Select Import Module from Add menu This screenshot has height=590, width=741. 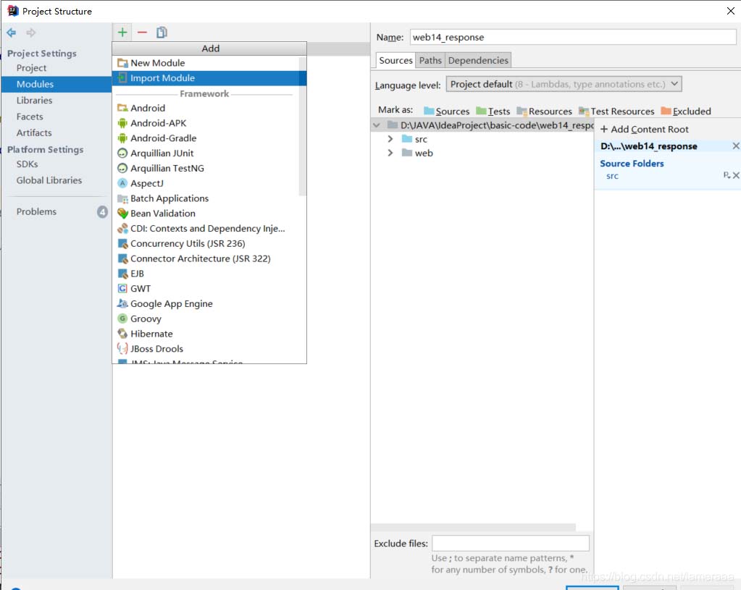(162, 78)
